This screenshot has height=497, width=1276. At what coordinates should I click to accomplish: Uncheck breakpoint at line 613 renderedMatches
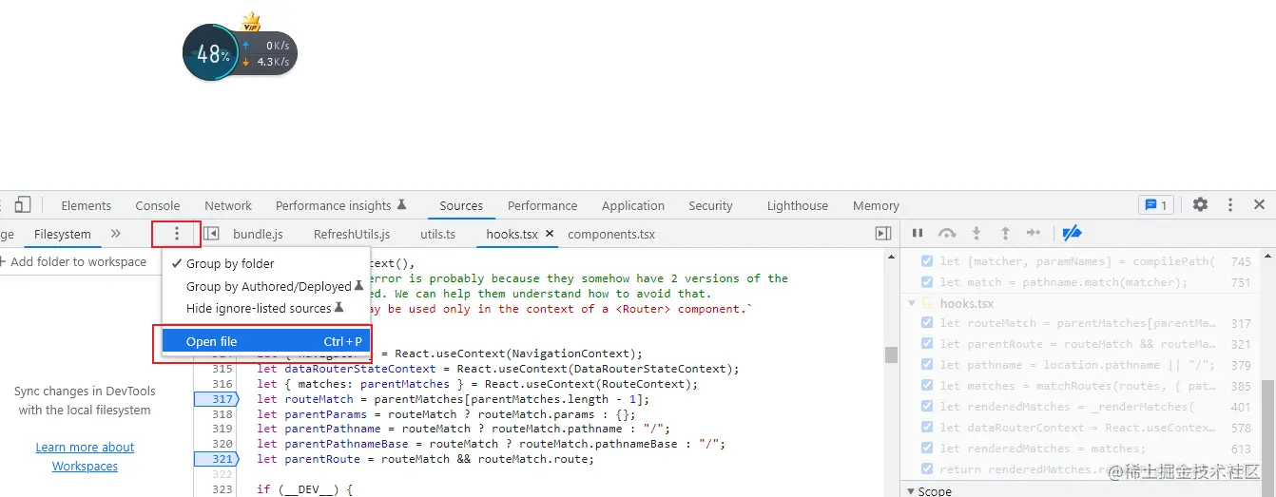[927, 449]
